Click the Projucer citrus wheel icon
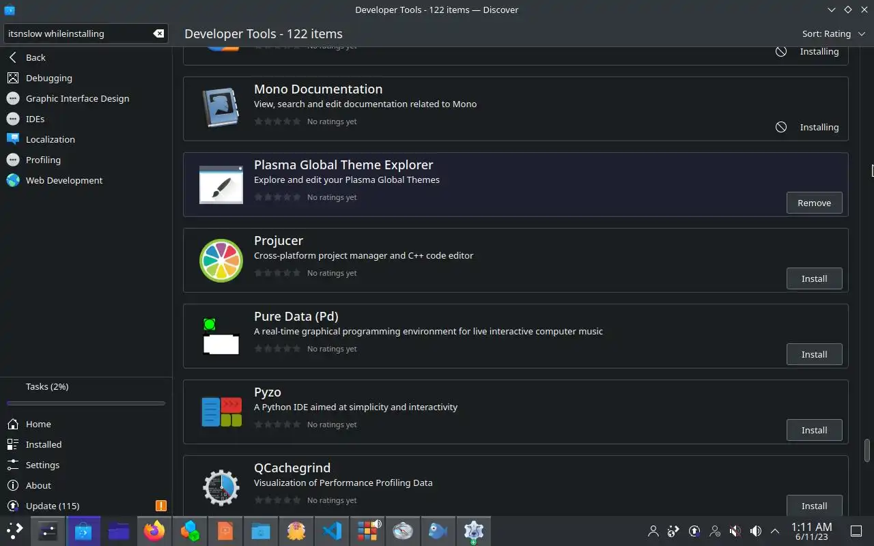This screenshot has height=546, width=874. point(221,260)
